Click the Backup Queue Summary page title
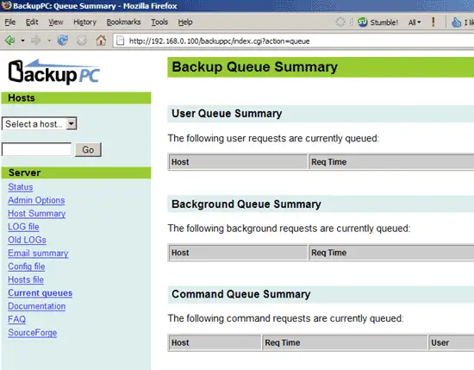Viewport: 474px width, 370px height. tap(254, 67)
